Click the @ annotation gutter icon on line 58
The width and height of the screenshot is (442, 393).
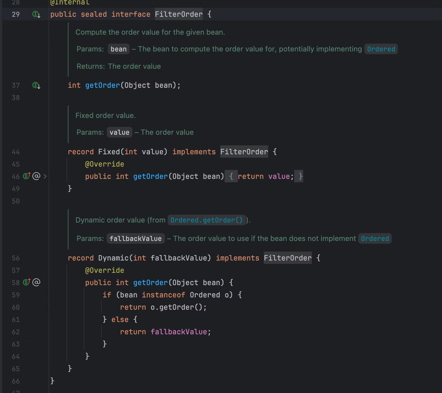point(36,282)
